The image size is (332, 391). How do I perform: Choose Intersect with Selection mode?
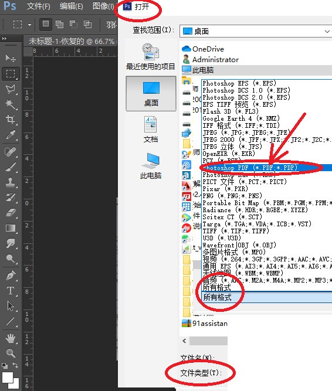click(87, 24)
